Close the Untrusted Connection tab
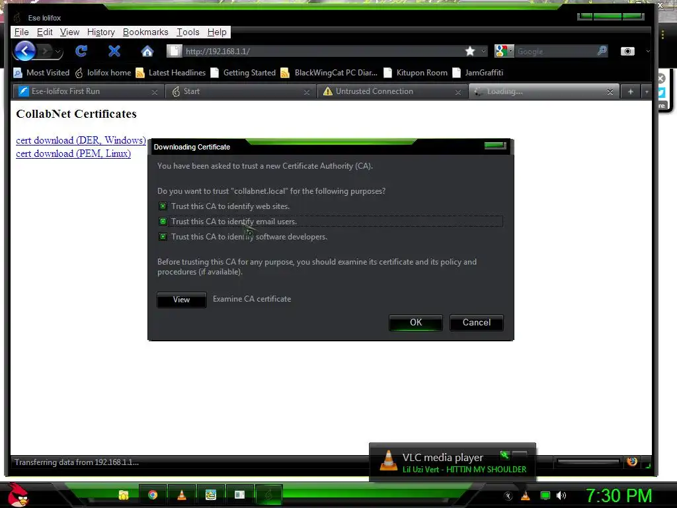 coord(458,92)
